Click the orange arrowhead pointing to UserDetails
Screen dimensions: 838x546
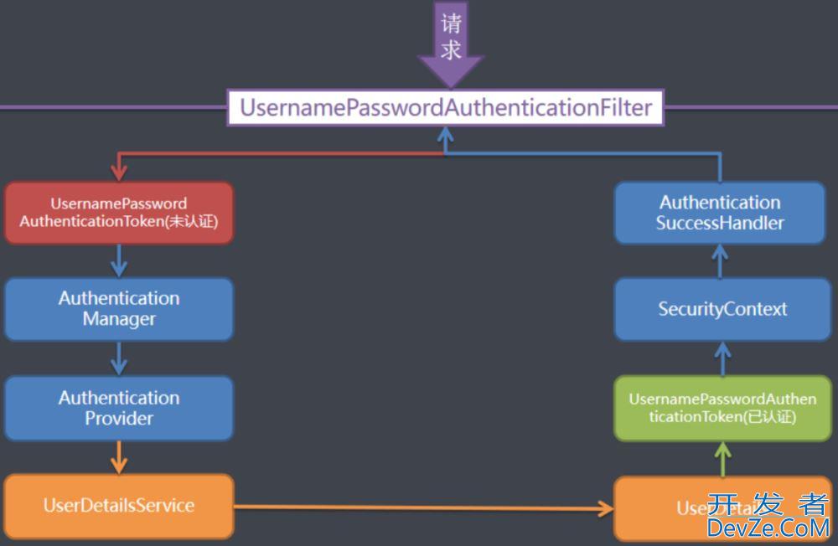(x=606, y=508)
